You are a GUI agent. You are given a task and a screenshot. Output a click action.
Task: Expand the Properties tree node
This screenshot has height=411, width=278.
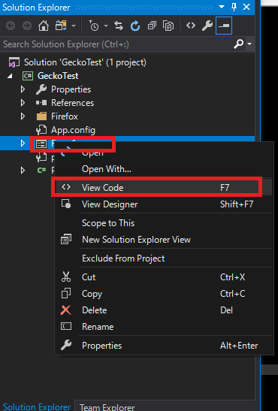point(23,89)
